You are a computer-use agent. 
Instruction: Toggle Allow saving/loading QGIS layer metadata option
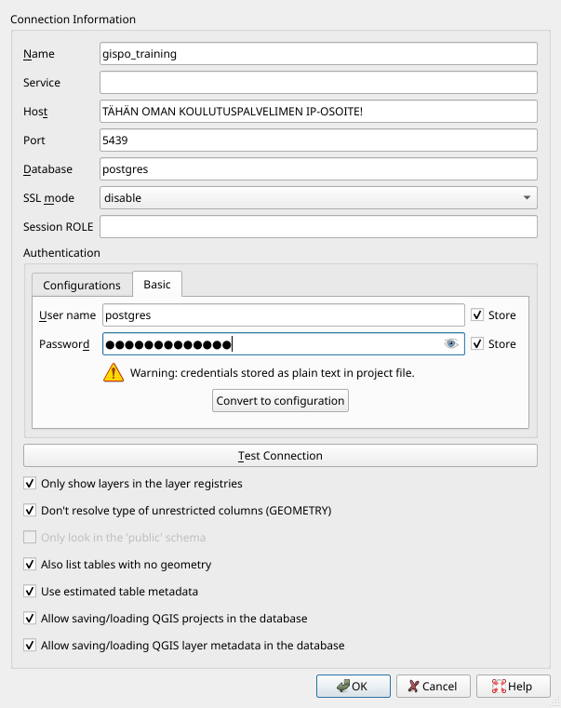point(30,645)
